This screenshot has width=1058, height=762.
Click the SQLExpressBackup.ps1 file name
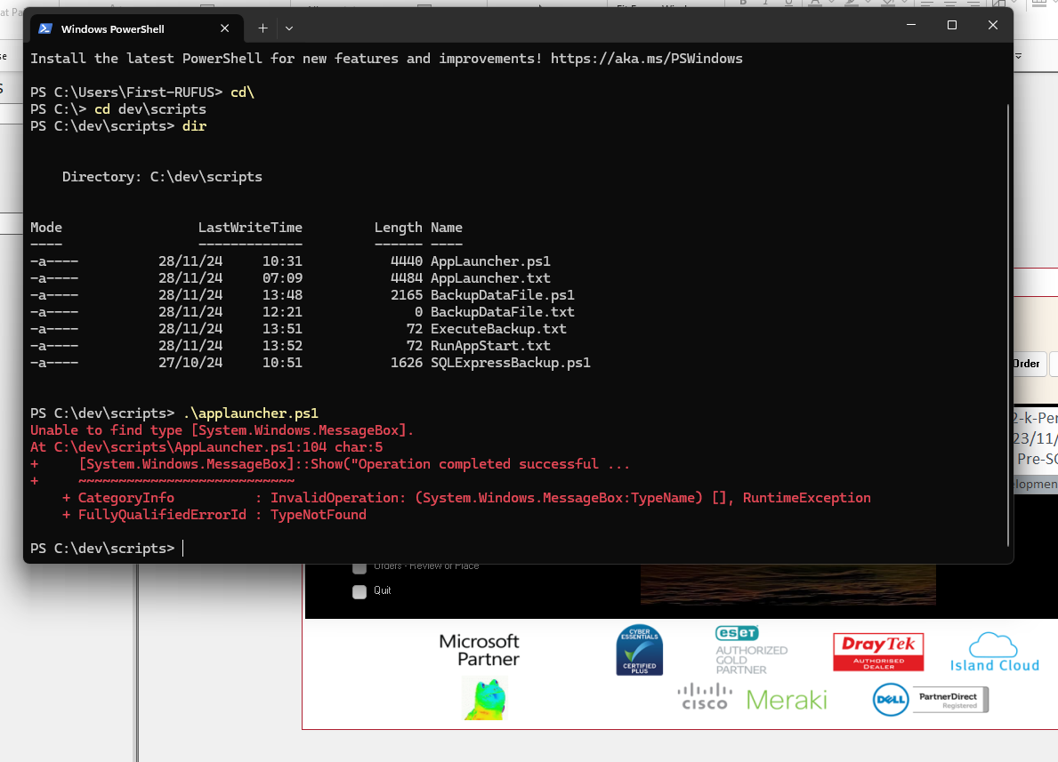tap(511, 363)
